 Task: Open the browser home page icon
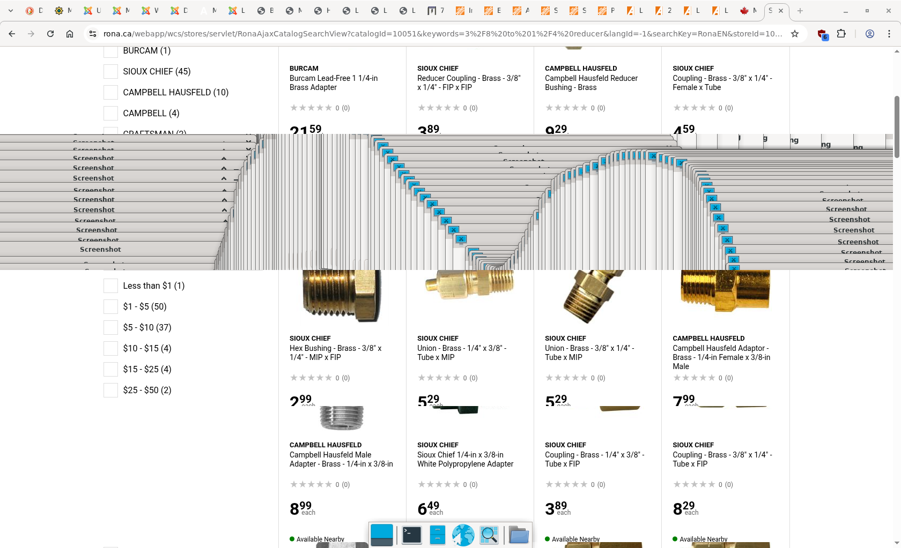tap(70, 34)
